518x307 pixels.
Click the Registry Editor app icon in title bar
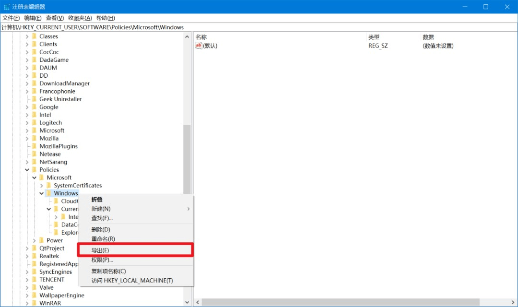[7, 7]
